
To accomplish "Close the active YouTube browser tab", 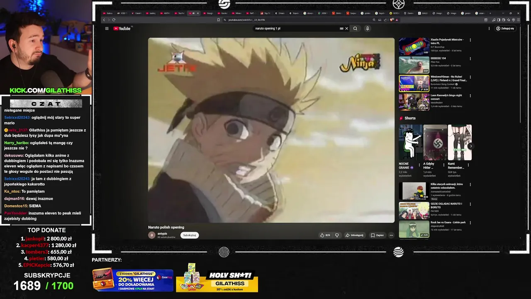I will click(198, 13).
